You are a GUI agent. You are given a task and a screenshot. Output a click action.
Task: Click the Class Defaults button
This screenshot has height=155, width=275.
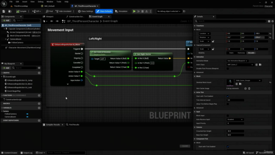[x=104, y=11]
